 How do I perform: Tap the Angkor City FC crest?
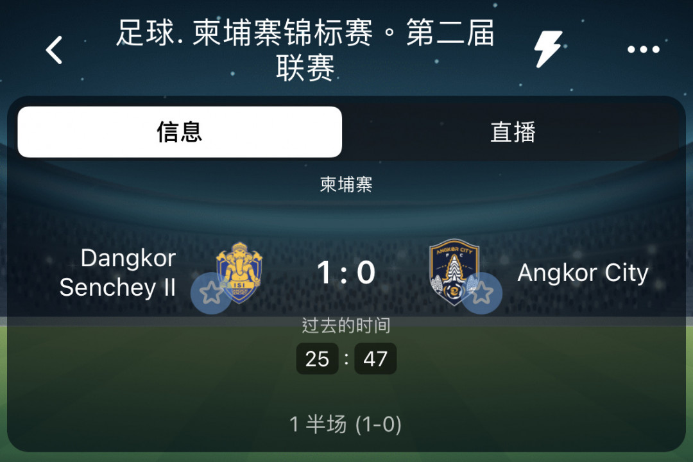pos(454,272)
